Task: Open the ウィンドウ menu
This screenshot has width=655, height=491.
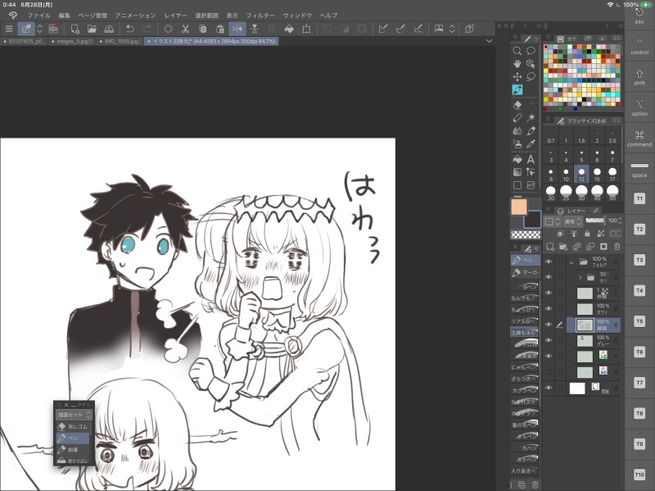Action: 297,16
